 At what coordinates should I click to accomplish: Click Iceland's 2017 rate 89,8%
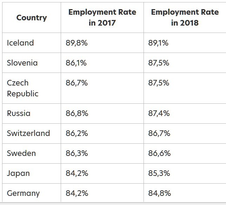pos(77,43)
